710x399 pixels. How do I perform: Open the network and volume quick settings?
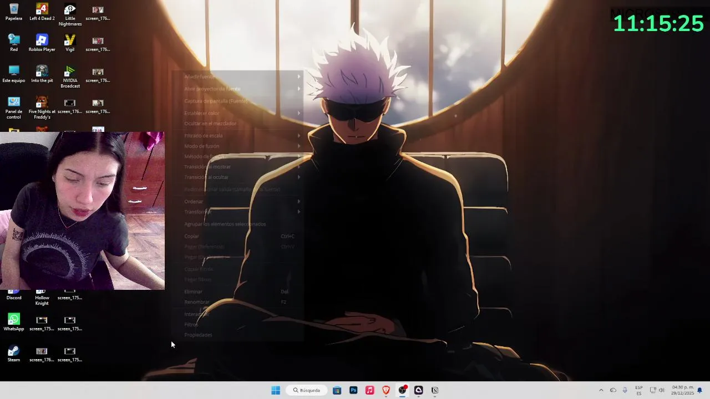pos(657,390)
